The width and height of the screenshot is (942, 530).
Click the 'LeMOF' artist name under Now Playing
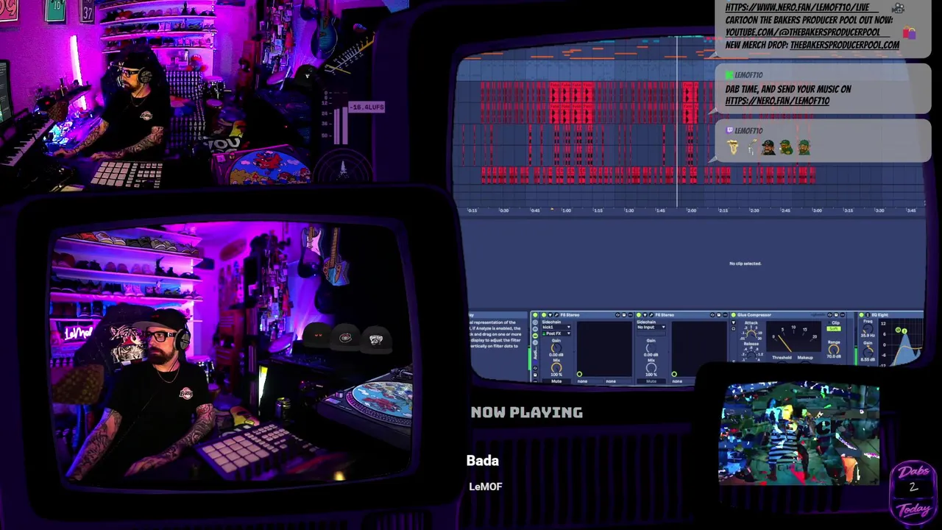(486, 487)
